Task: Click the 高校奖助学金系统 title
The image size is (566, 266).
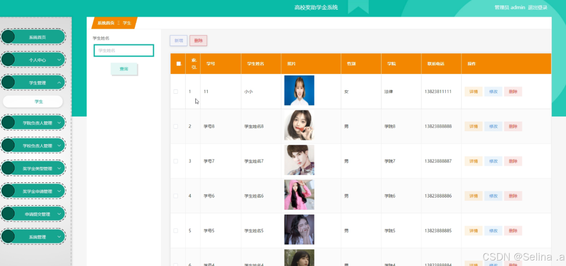Action: coord(316,7)
